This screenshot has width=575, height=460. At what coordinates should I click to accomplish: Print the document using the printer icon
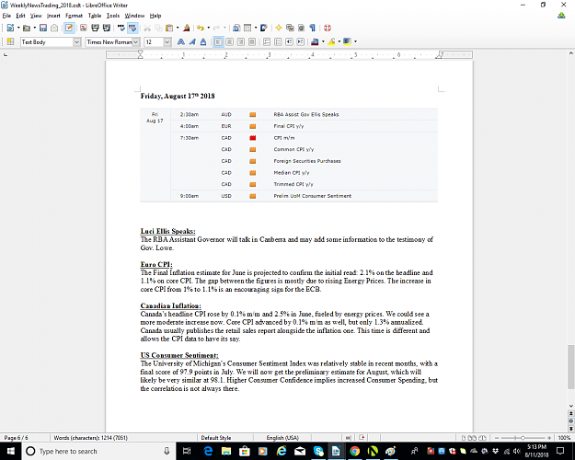[95, 28]
